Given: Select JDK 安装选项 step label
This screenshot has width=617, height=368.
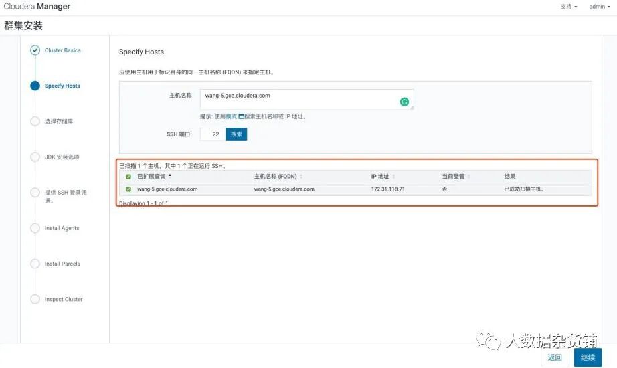Looking at the screenshot, I should click(x=62, y=157).
